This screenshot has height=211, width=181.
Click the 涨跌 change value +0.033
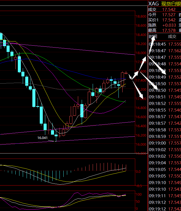(x=169, y=25)
